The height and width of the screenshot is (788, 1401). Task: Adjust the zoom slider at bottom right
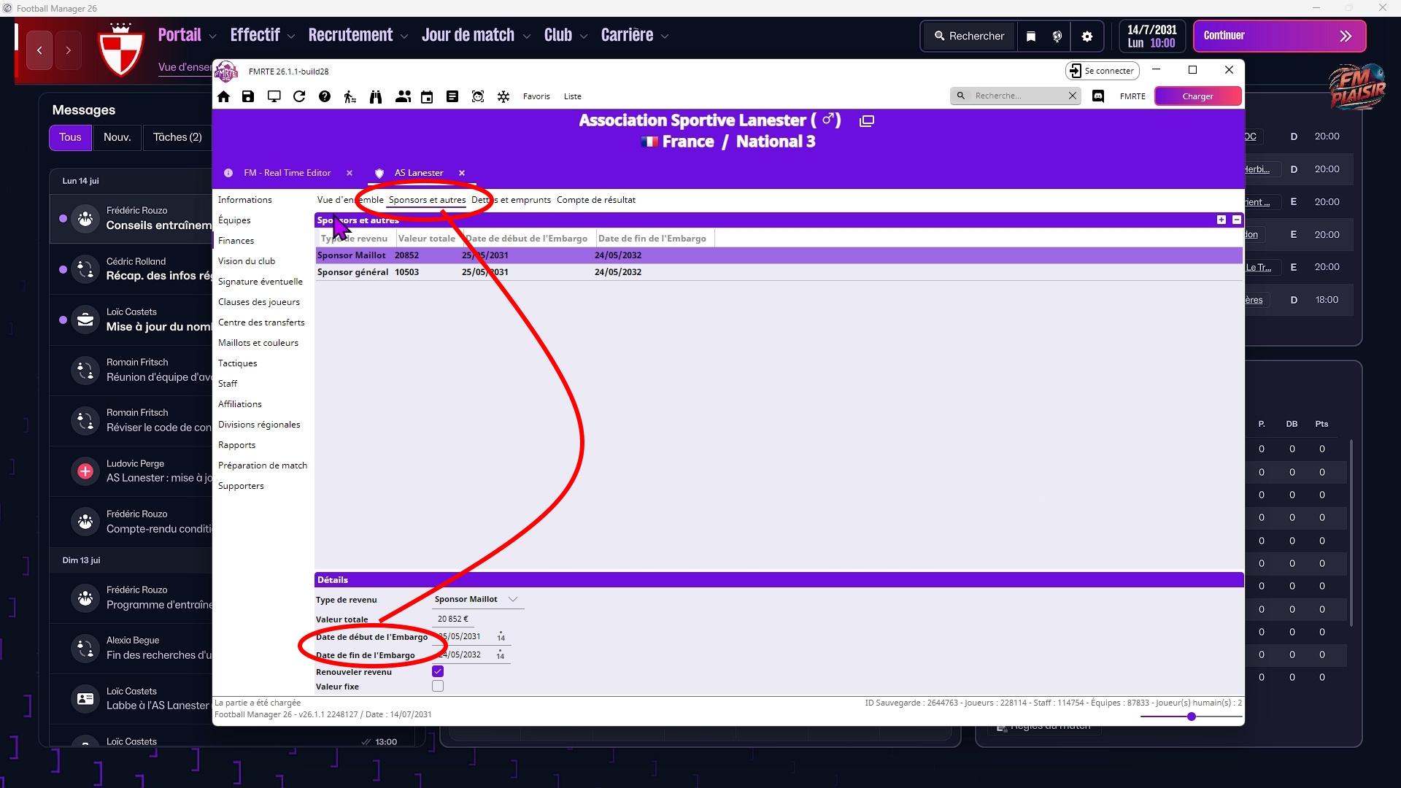coord(1192,716)
